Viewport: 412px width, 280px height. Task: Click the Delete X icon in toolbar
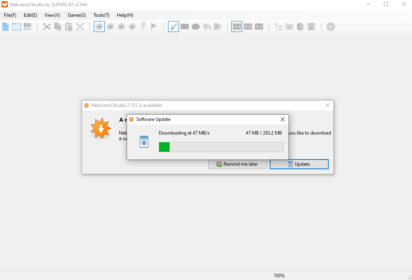point(80,27)
